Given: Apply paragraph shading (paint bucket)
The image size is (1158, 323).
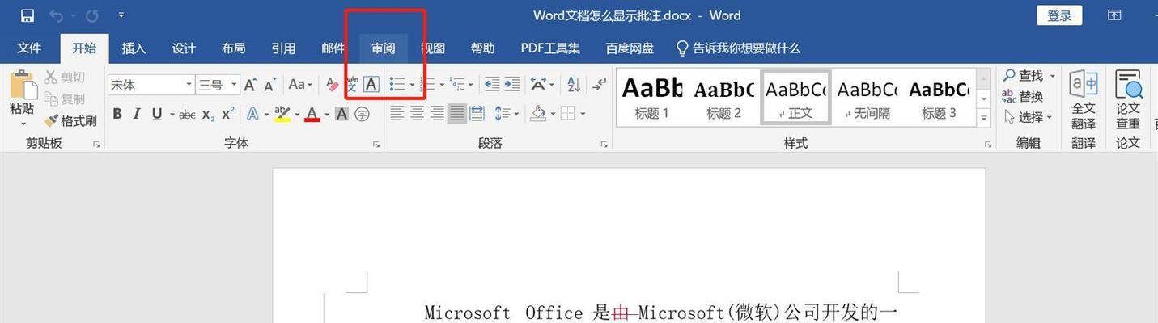Looking at the screenshot, I should tap(538, 114).
